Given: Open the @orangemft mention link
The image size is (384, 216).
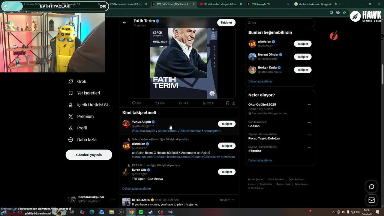Looking at the screenshot, I should tap(212, 131).
